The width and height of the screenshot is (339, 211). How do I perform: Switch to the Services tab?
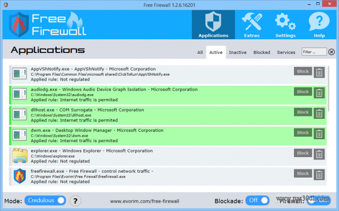(x=286, y=52)
